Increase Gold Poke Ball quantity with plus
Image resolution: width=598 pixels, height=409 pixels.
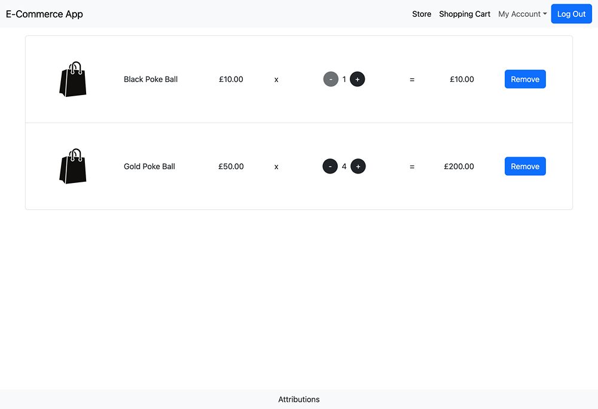(x=358, y=166)
